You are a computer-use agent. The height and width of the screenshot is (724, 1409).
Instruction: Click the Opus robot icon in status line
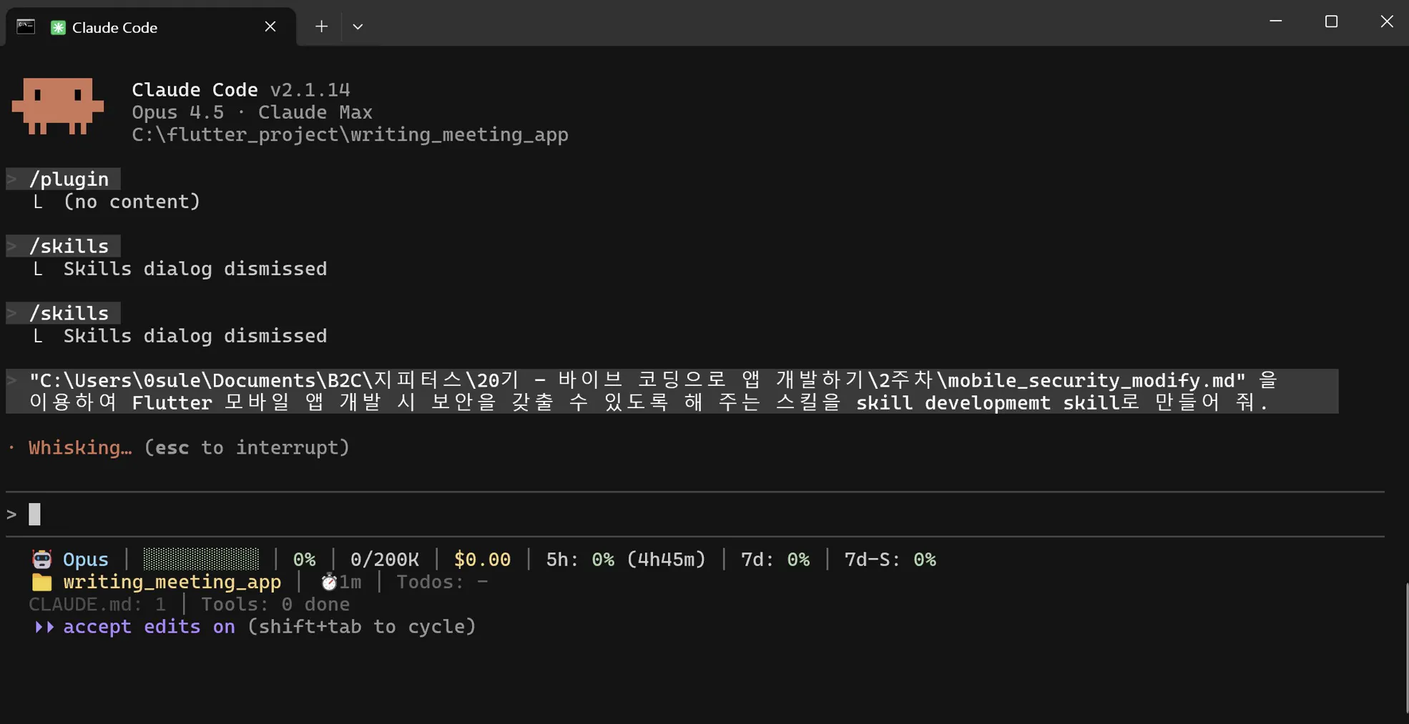click(41, 559)
